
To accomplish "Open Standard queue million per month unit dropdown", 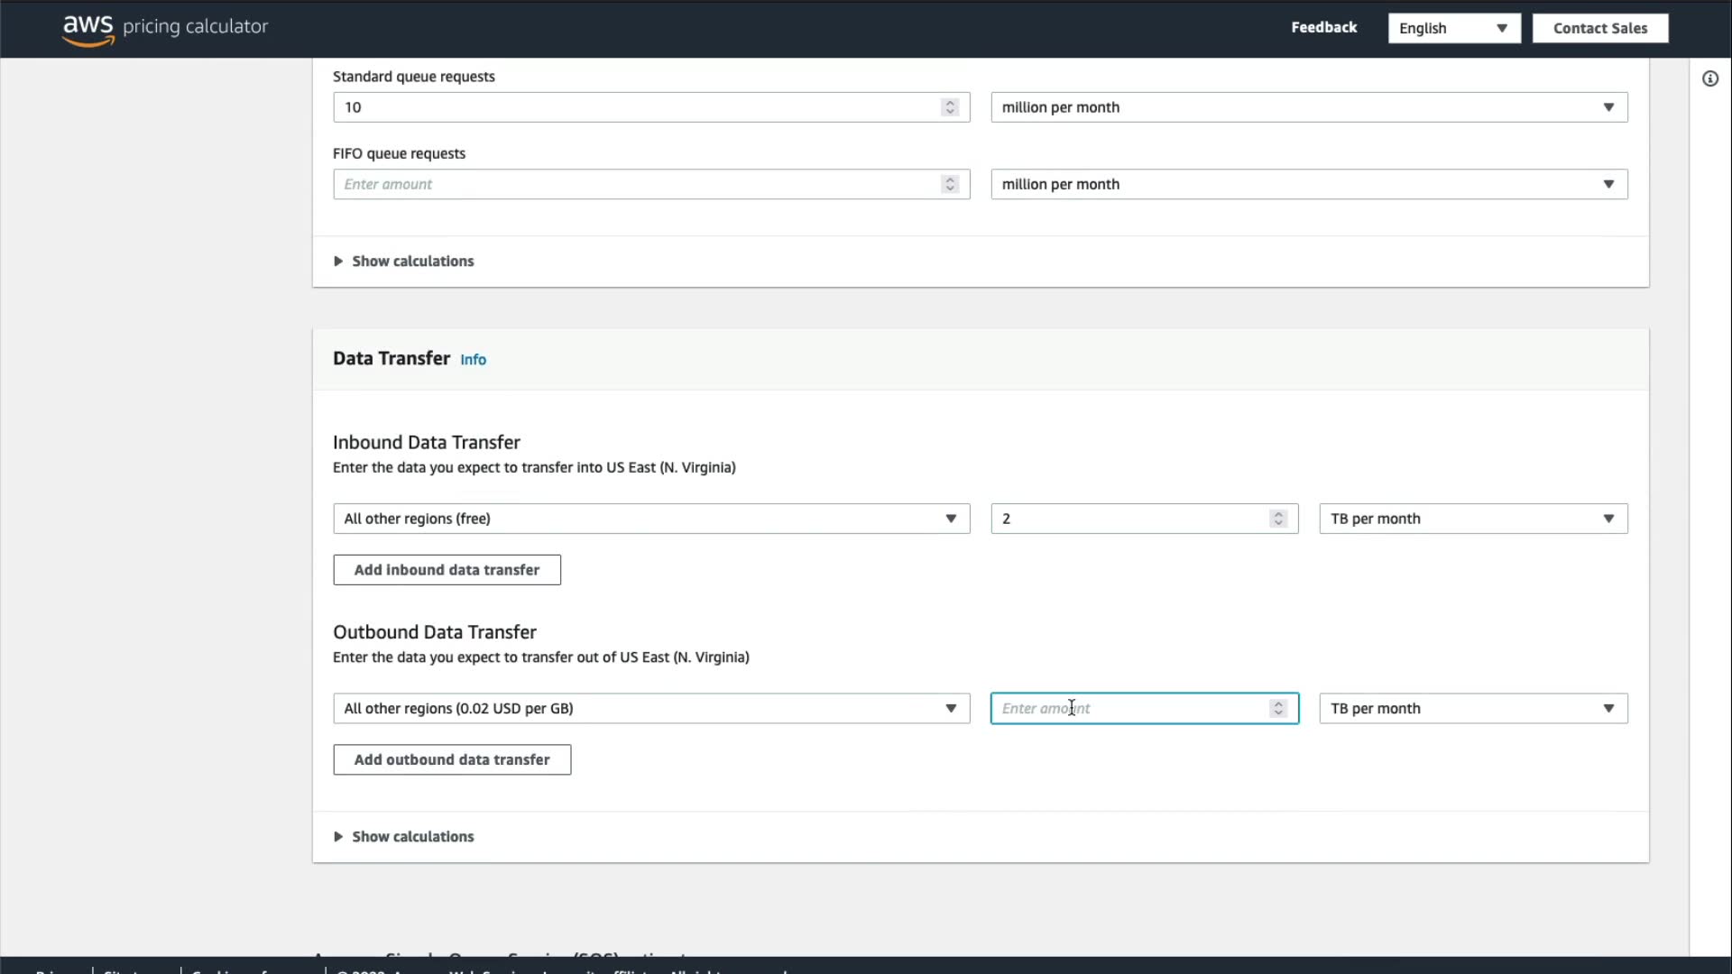I will pos(1308,107).
